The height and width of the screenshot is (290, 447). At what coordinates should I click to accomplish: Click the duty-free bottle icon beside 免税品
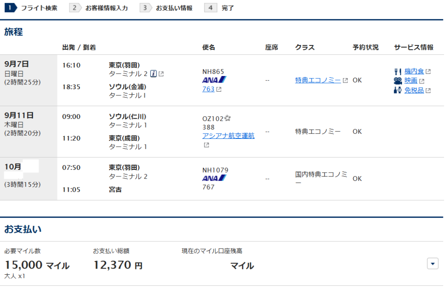point(397,90)
